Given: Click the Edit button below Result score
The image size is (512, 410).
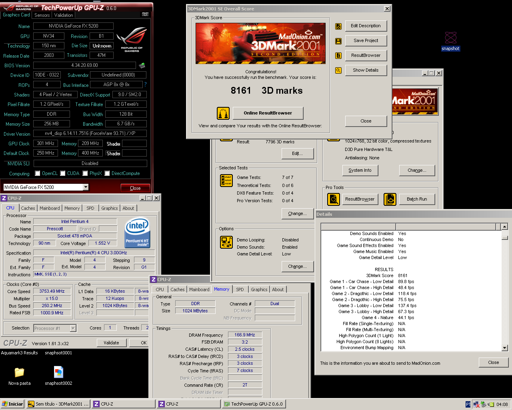Looking at the screenshot, I should click(298, 153).
